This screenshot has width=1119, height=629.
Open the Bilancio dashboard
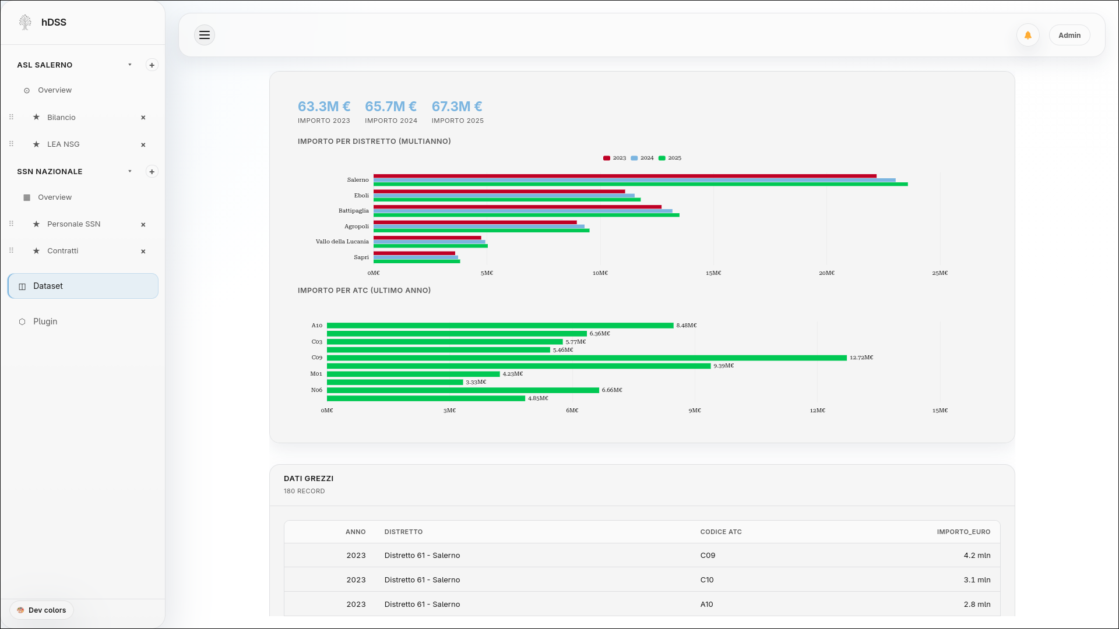(61, 117)
